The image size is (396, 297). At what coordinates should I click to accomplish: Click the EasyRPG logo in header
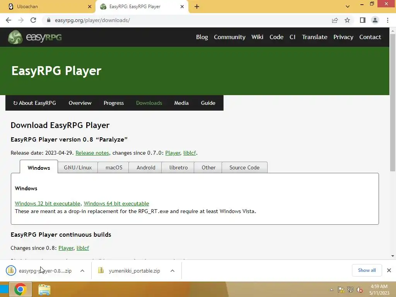pos(35,37)
